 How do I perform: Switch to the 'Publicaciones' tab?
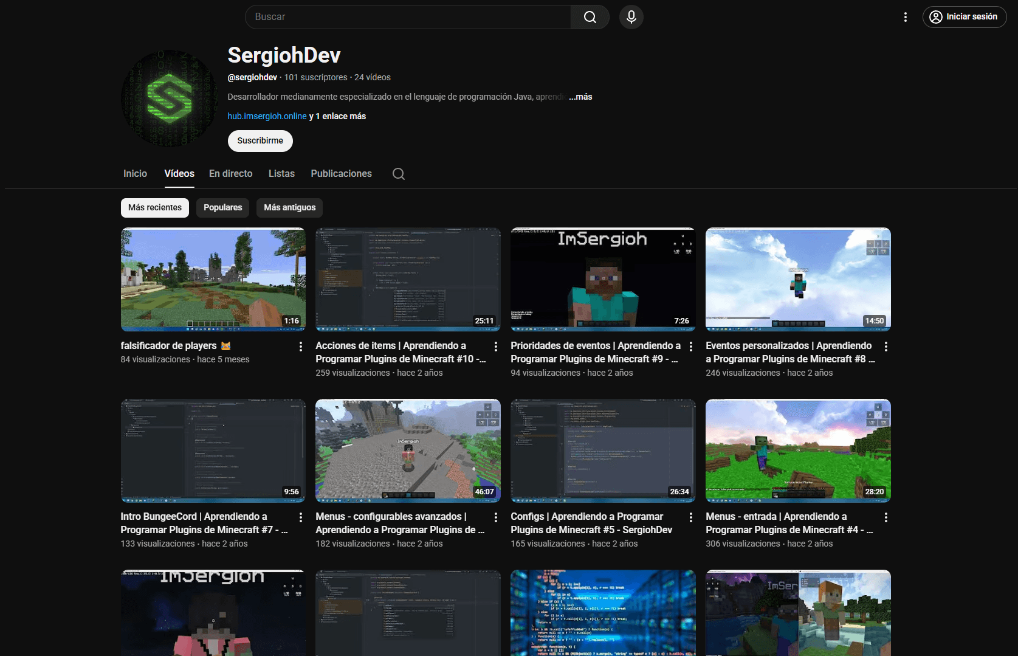click(341, 174)
